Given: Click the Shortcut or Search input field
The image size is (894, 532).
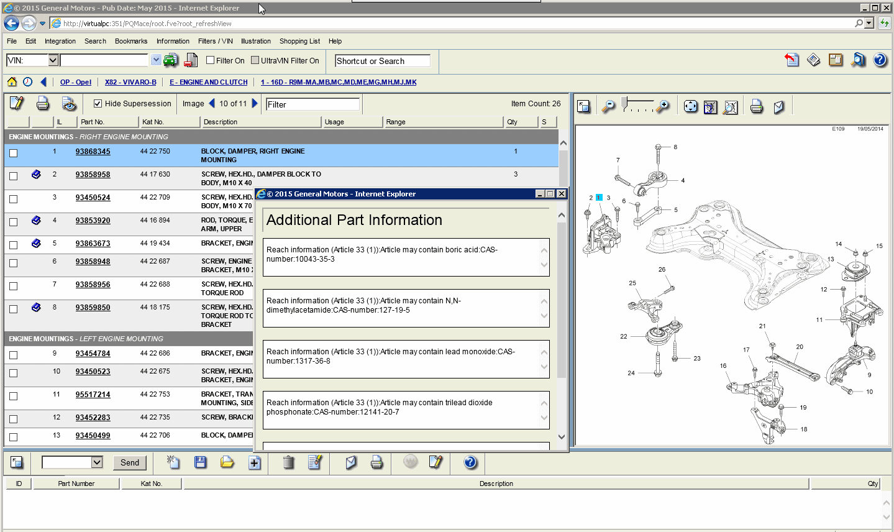Looking at the screenshot, I should tap(382, 61).
